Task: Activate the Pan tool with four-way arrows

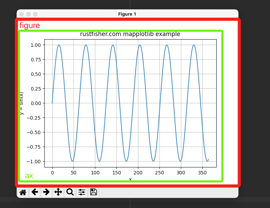Action: pyautogui.click(x=58, y=192)
